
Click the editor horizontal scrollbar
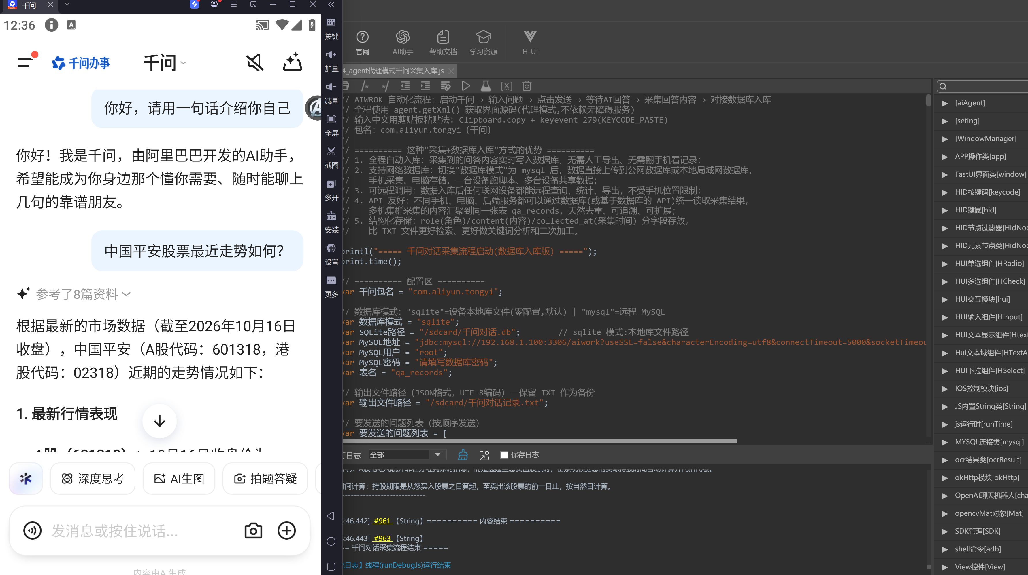pos(540,441)
